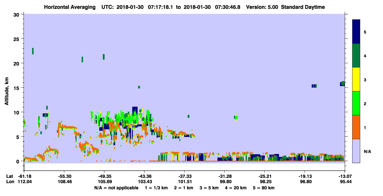Click the orange color bar segment labeled 1
Image resolution: width=383 pixels, height=196 pixels.
[x=356, y=127]
